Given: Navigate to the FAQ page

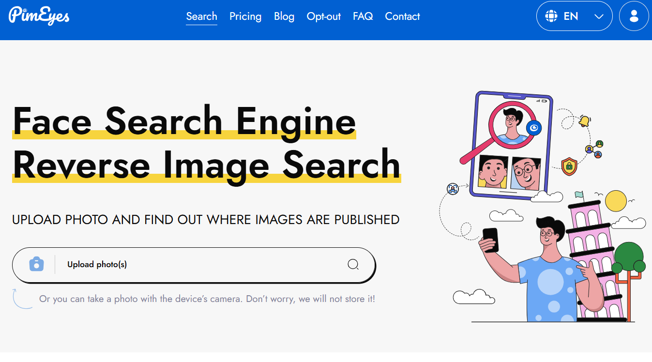Looking at the screenshot, I should [363, 16].
